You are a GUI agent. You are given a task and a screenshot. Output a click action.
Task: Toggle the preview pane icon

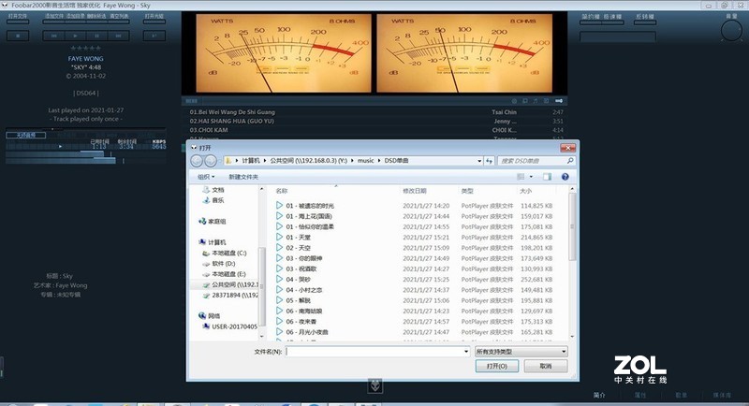pyautogui.click(x=547, y=177)
